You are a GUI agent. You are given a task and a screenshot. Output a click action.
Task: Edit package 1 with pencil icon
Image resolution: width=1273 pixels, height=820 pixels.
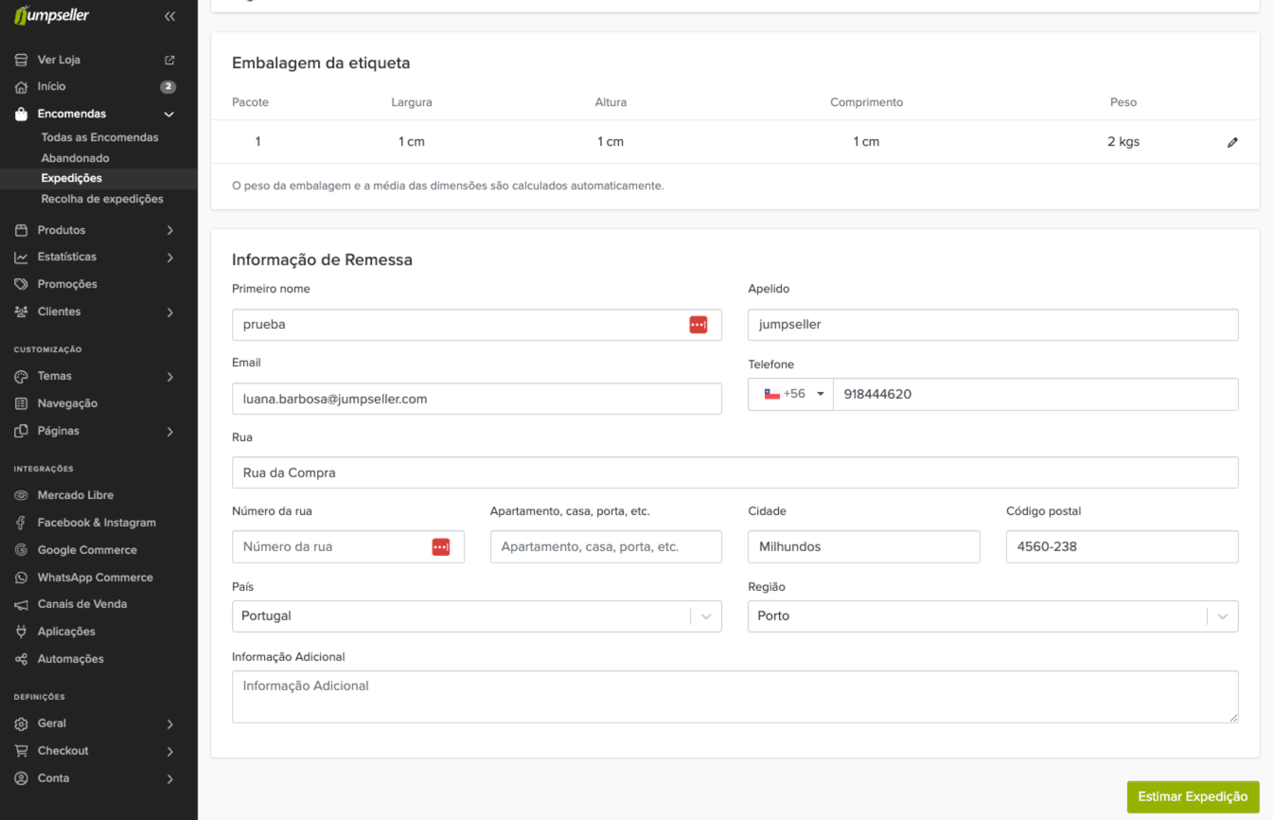[x=1232, y=142]
